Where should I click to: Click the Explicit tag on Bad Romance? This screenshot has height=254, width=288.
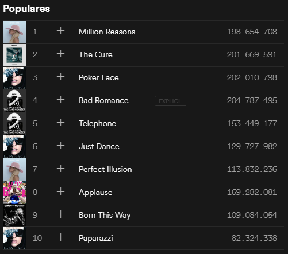coord(171,101)
